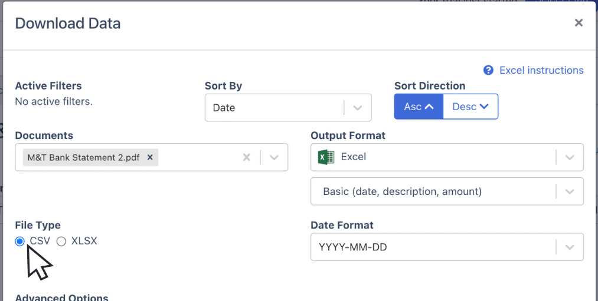598x301 pixels.
Task: Click the green Excel icon
Action: tap(326, 157)
